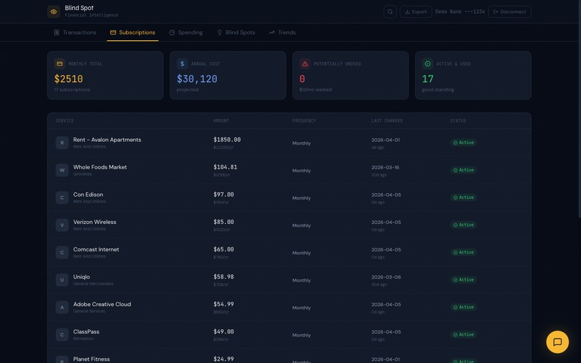Click the 2026-04-01 date for Avalon Apartments

(386, 140)
